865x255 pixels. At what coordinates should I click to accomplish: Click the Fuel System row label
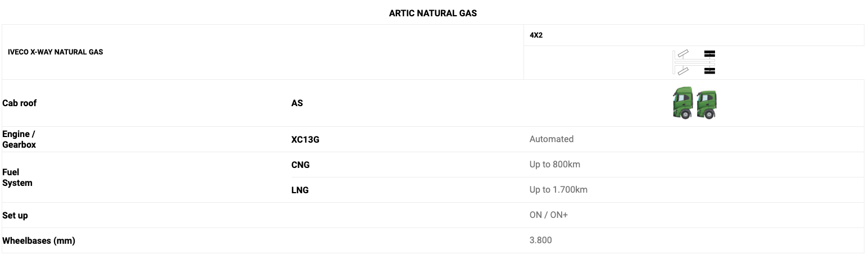point(17,177)
